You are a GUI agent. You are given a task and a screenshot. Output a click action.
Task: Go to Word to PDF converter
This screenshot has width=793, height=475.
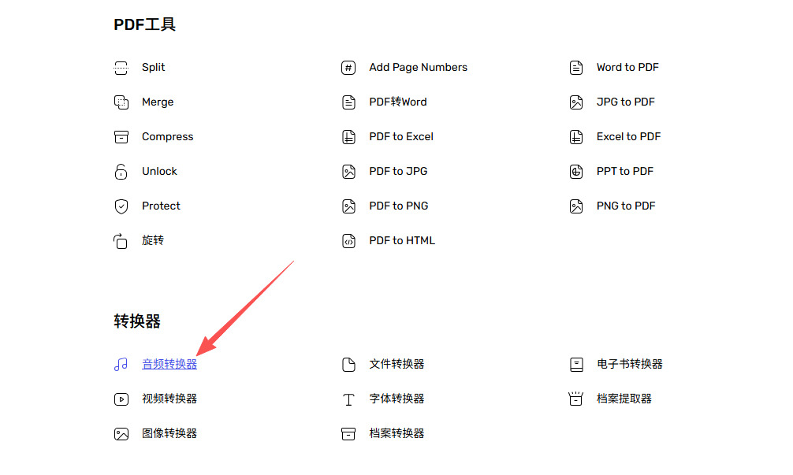pyautogui.click(x=627, y=68)
